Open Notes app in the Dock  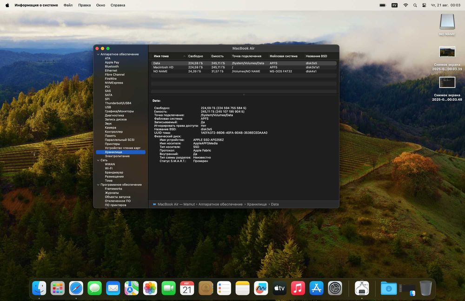coord(243,288)
